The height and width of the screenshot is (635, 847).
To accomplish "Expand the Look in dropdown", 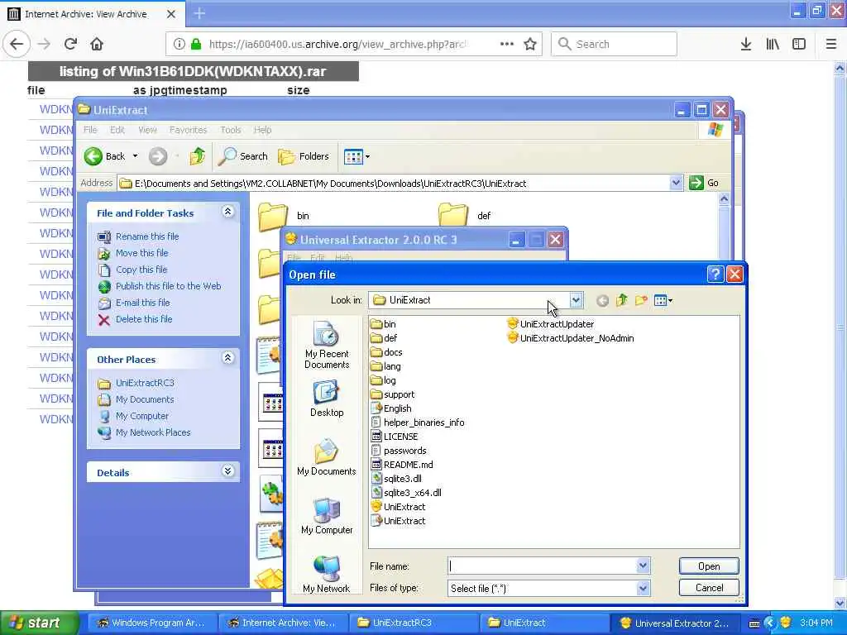I will coord(577,300).
